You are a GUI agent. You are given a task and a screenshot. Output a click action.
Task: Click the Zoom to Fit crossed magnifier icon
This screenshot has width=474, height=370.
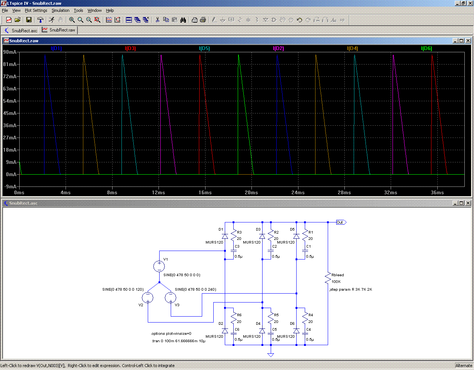tap(97, 20)
